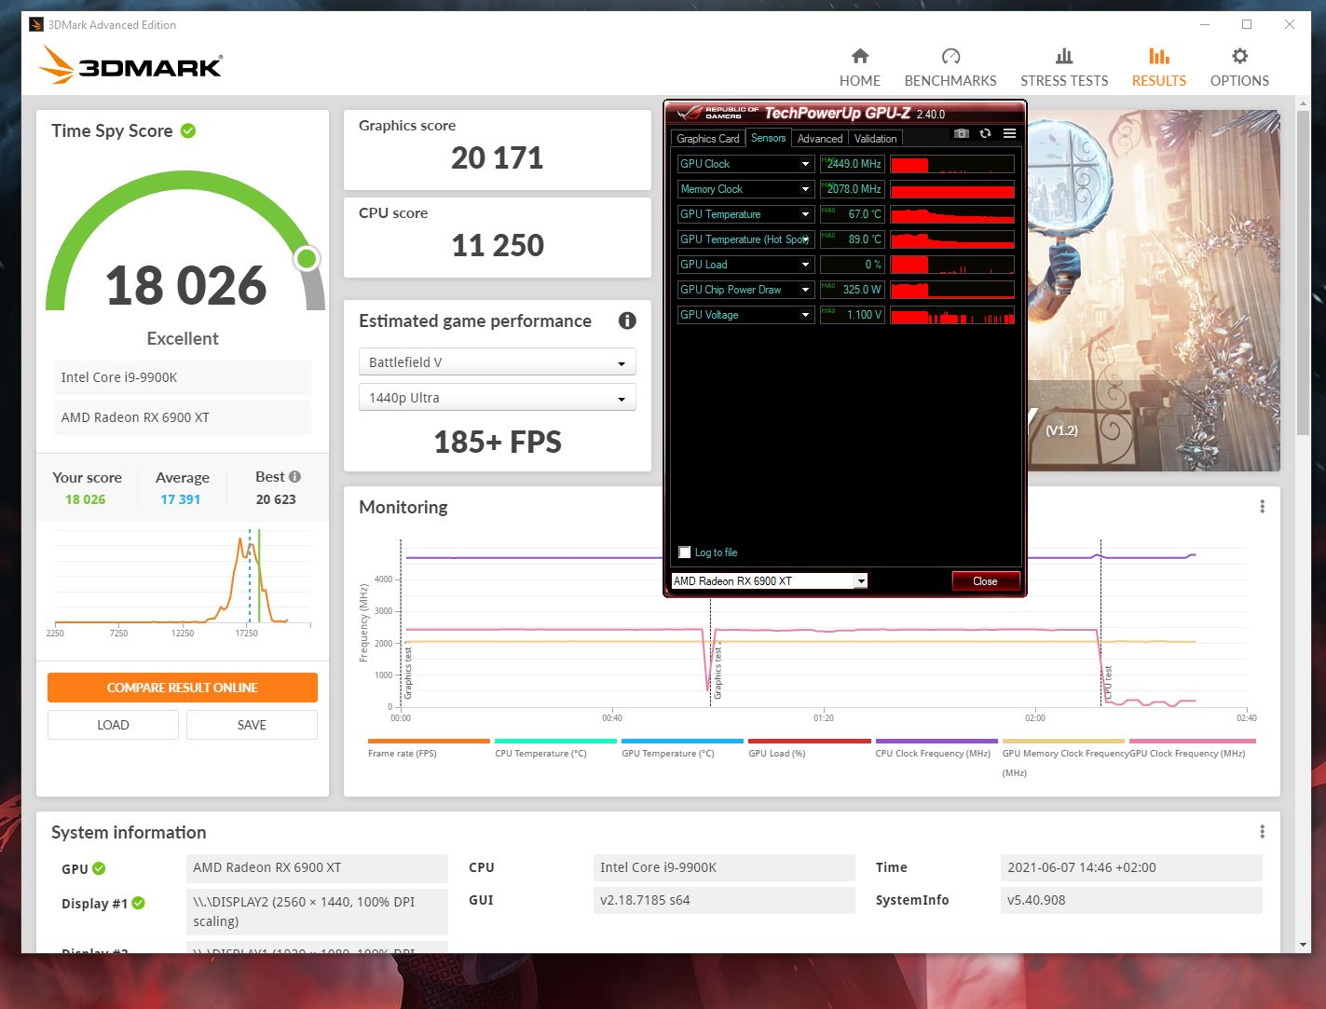Open the GPU-Z hamburger menu
1326x1009 pixels.
tap(1009, 134)
